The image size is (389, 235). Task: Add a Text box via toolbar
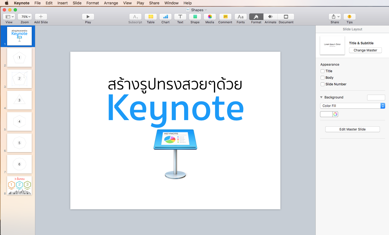coord(180,17)
